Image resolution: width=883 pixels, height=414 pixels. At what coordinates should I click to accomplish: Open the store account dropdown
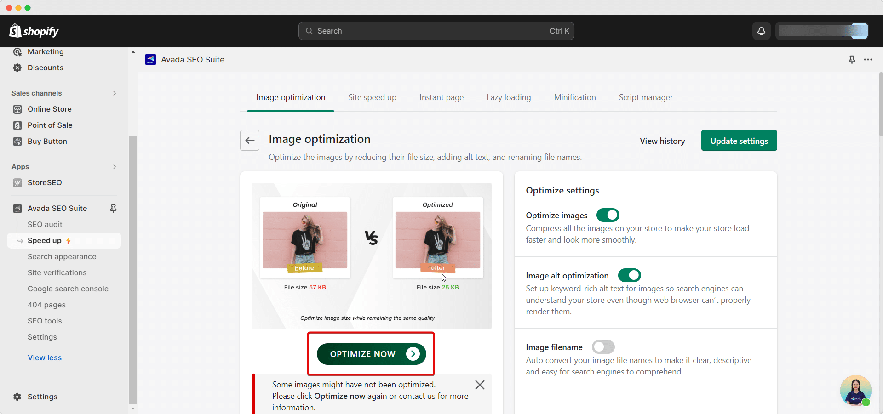822,31
